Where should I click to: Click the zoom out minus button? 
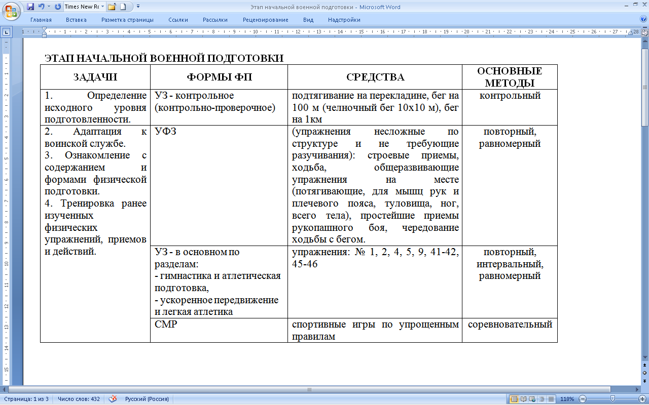click(583, 399)
